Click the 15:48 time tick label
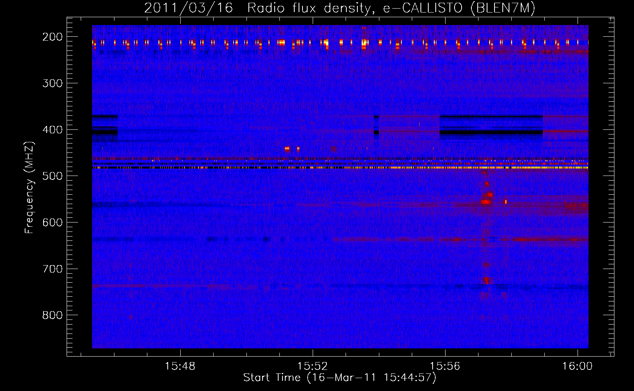 180,366
